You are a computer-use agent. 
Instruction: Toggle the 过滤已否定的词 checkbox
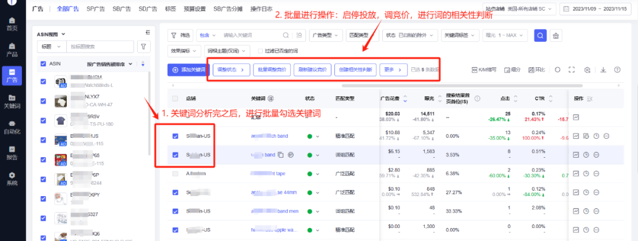[x=260, y=51]
